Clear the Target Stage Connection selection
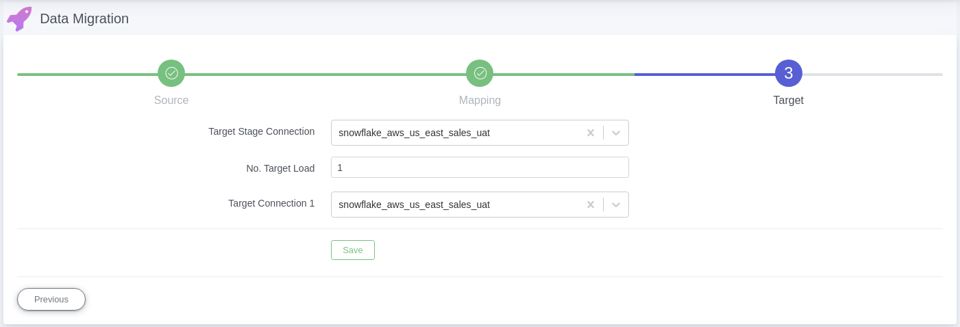 (x=591, y=133)
